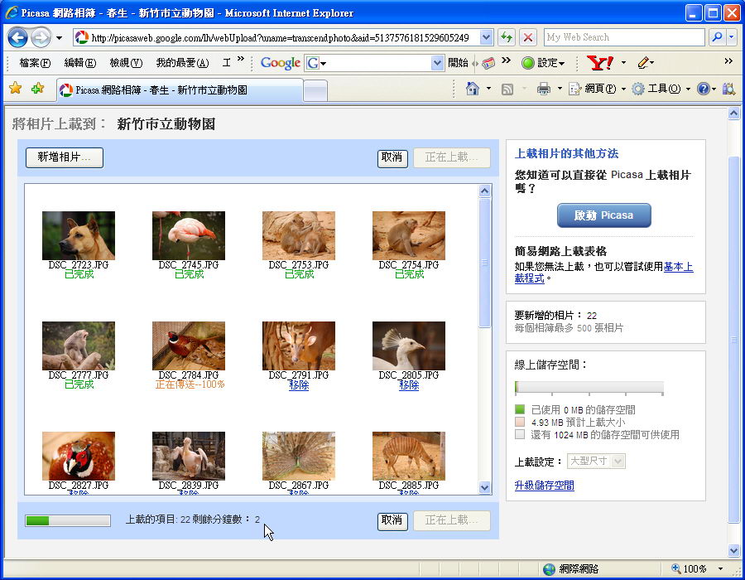Click the address bar URL field

284,37
